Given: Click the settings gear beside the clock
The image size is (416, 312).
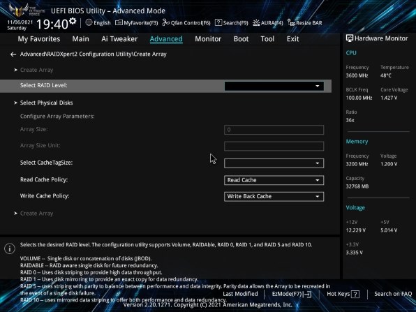Looking at the screenshot, I should (73, 21).
